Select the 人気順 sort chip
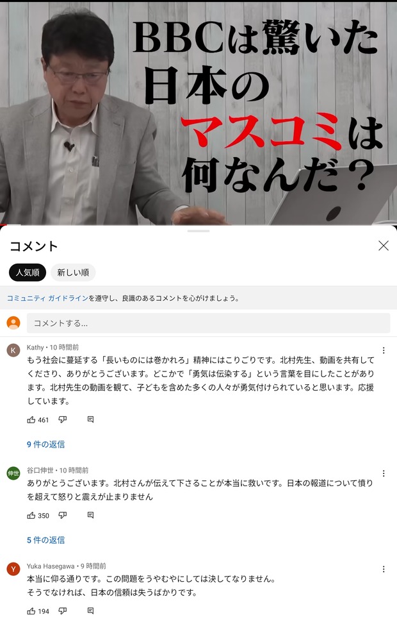Screen dimensions: 397x617 point(28,273)
